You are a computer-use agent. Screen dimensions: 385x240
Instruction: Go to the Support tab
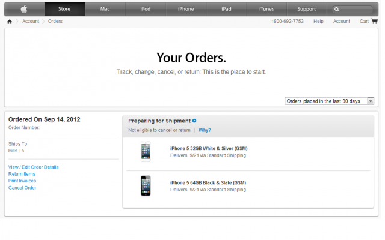306,9
